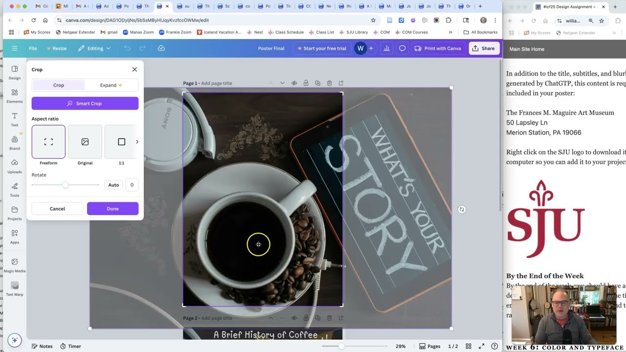This screenshot has height=352, width=626.
Task: Click the SJU logo in right window
Action: 546,219
